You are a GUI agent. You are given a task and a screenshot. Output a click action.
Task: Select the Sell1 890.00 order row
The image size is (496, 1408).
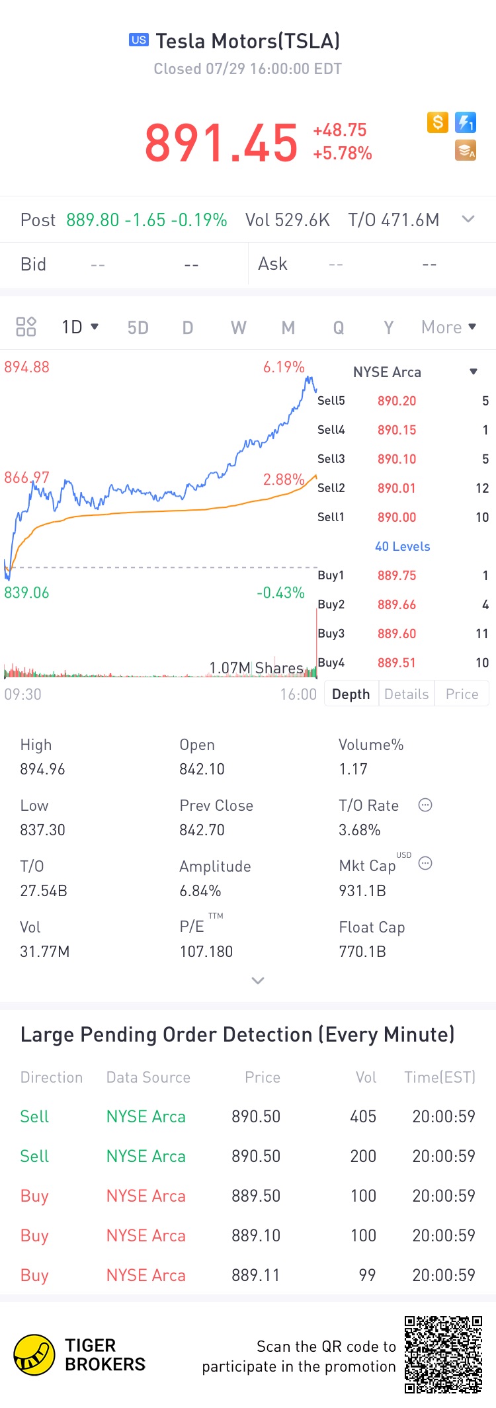click(403, 517)
